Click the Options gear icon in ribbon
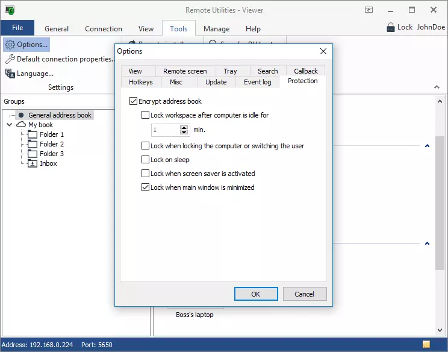This screenshot has height=352, width=448. [10, 45]
